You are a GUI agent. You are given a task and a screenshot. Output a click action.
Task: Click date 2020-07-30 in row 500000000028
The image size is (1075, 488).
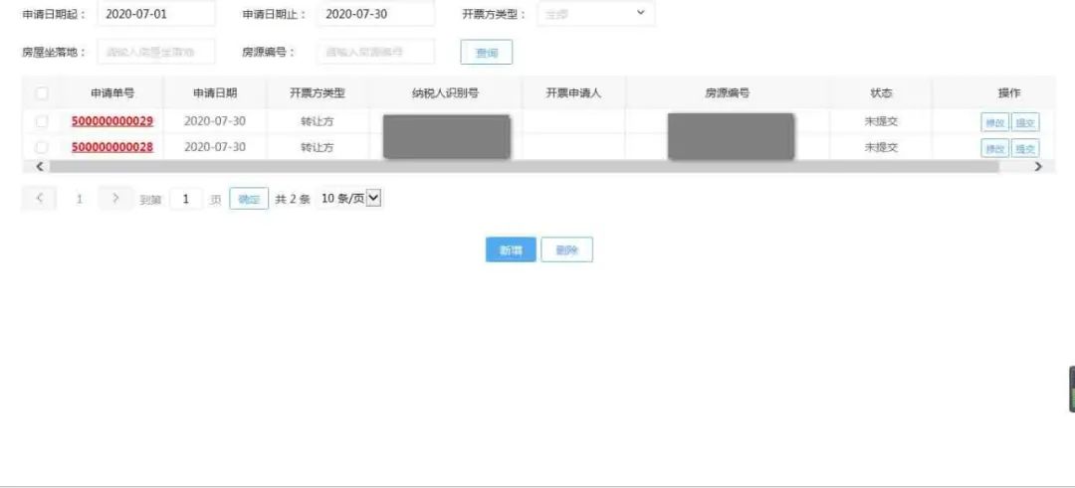[215, 147]
